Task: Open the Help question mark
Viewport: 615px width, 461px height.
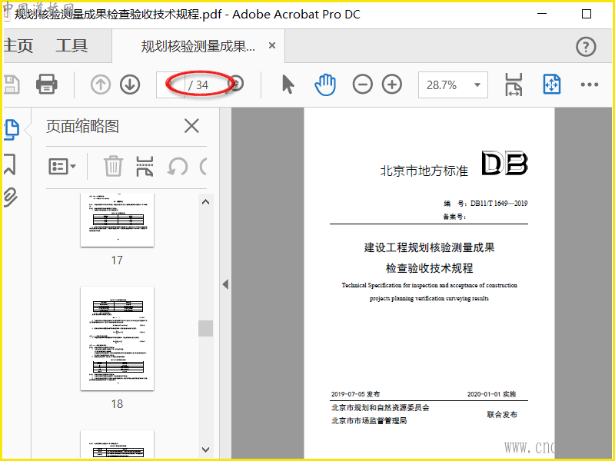Action: click(586, 47)
